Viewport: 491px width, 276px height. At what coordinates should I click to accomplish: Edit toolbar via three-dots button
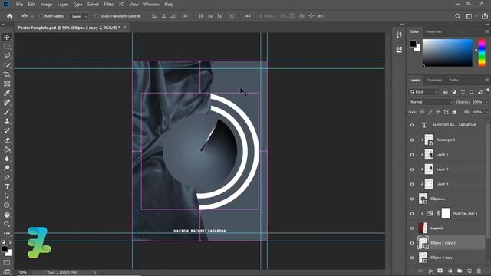click(7, 233)
